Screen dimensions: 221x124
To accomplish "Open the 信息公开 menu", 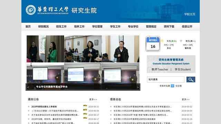I will tap(187, 27).
